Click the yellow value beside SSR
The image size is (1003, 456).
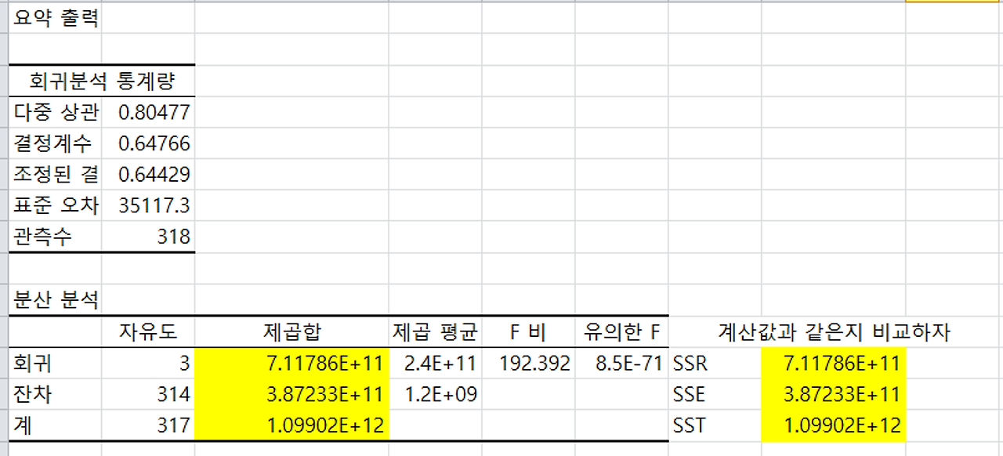(833, 364)
